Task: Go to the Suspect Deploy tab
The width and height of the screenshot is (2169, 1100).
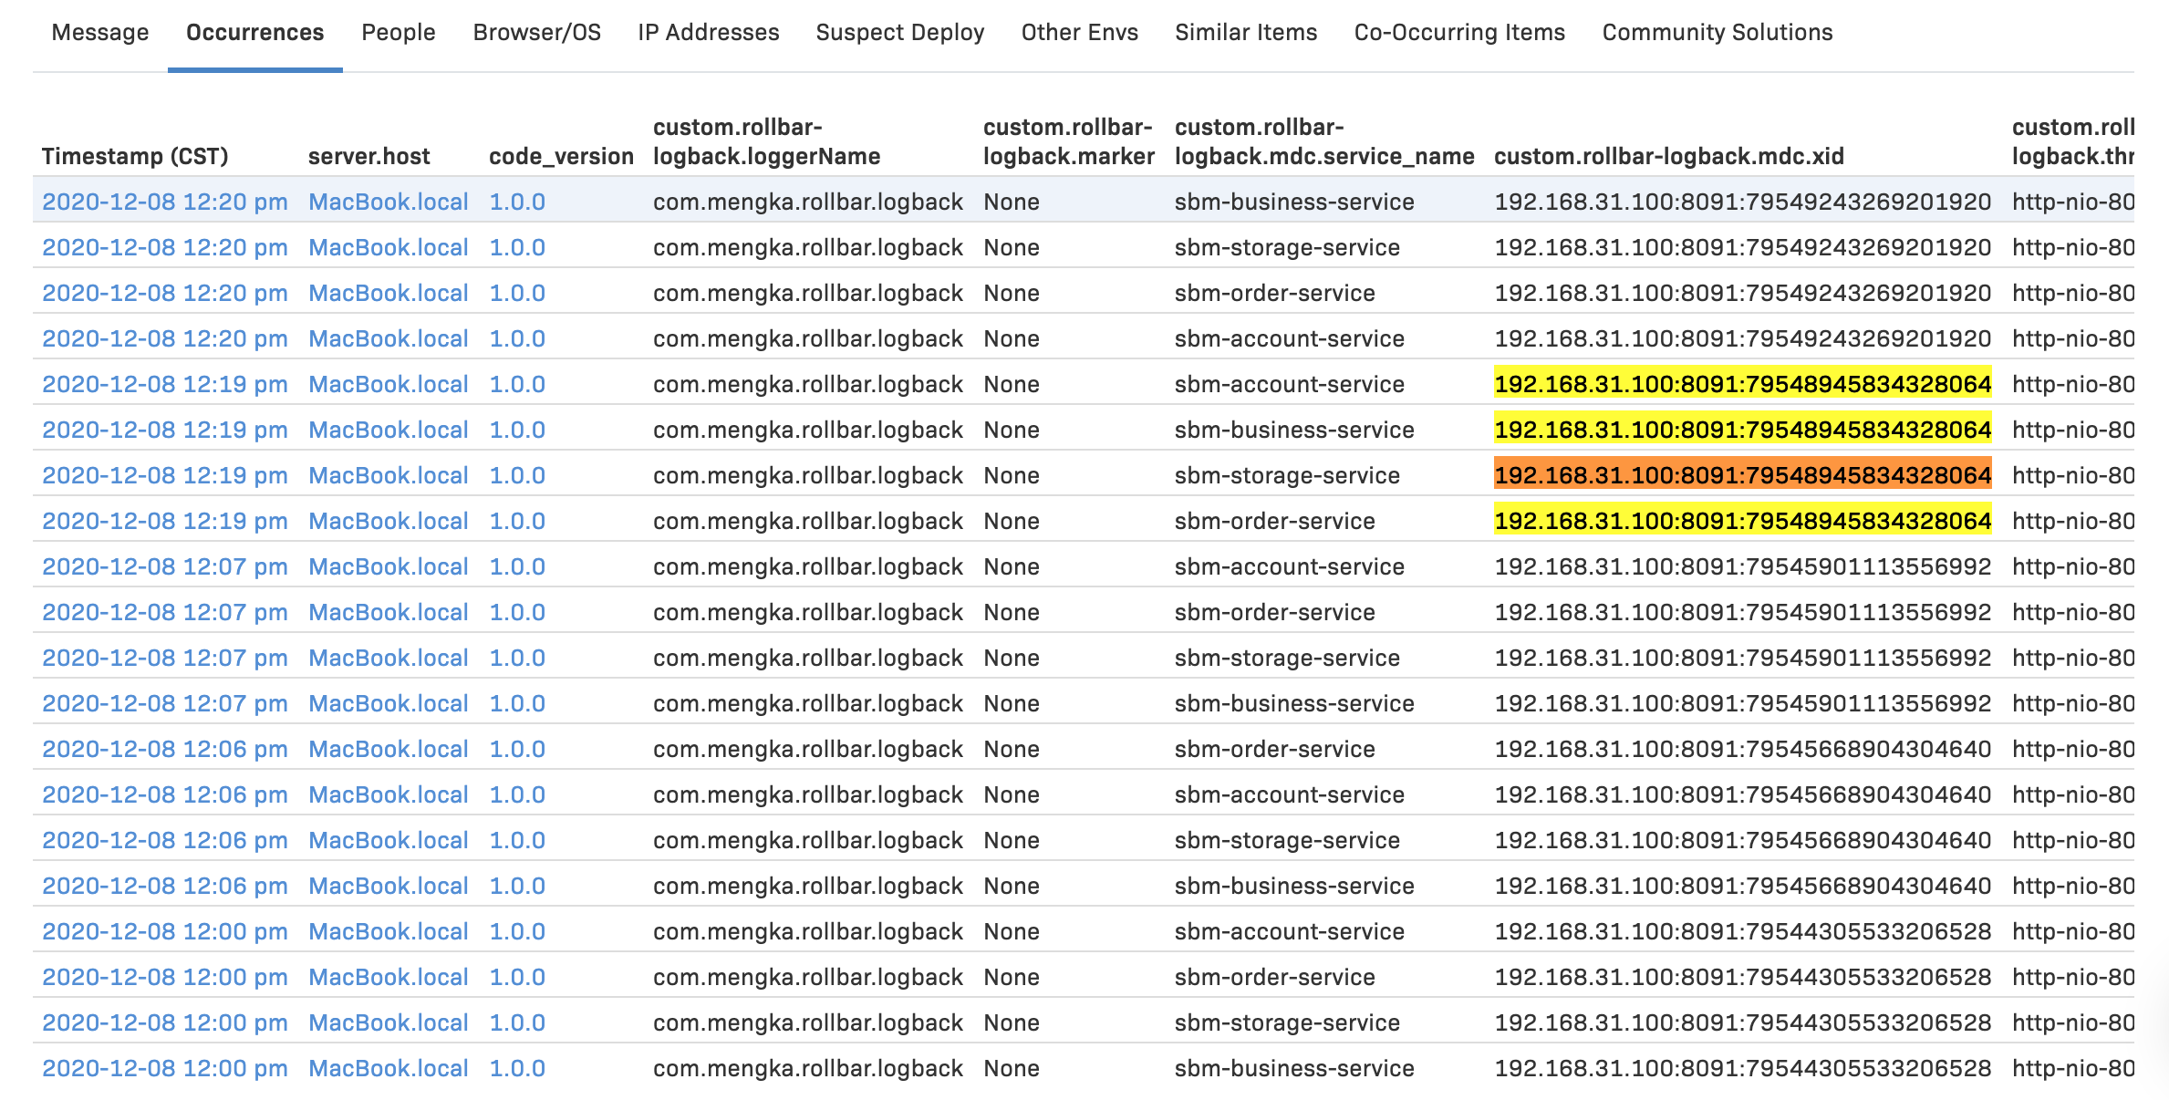Action: (899, 33)
